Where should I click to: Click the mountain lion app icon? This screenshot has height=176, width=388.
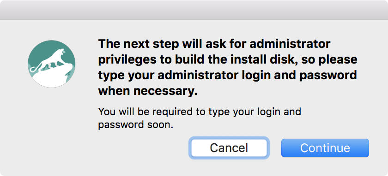[51, 64]
